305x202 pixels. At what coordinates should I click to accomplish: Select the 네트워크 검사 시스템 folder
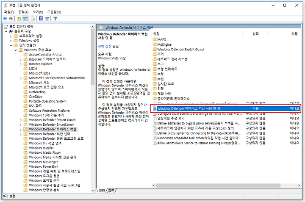[170, 59]
